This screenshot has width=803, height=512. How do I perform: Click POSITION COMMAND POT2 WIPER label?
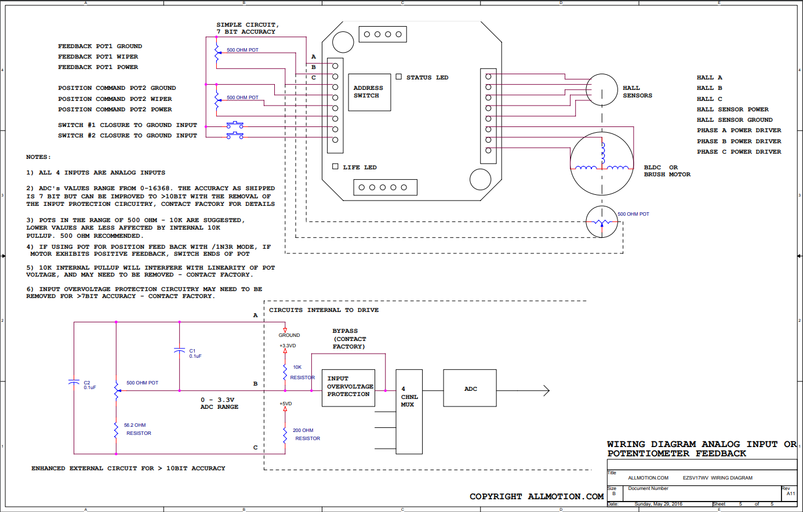pyautogui.click(x=115, y=99)
